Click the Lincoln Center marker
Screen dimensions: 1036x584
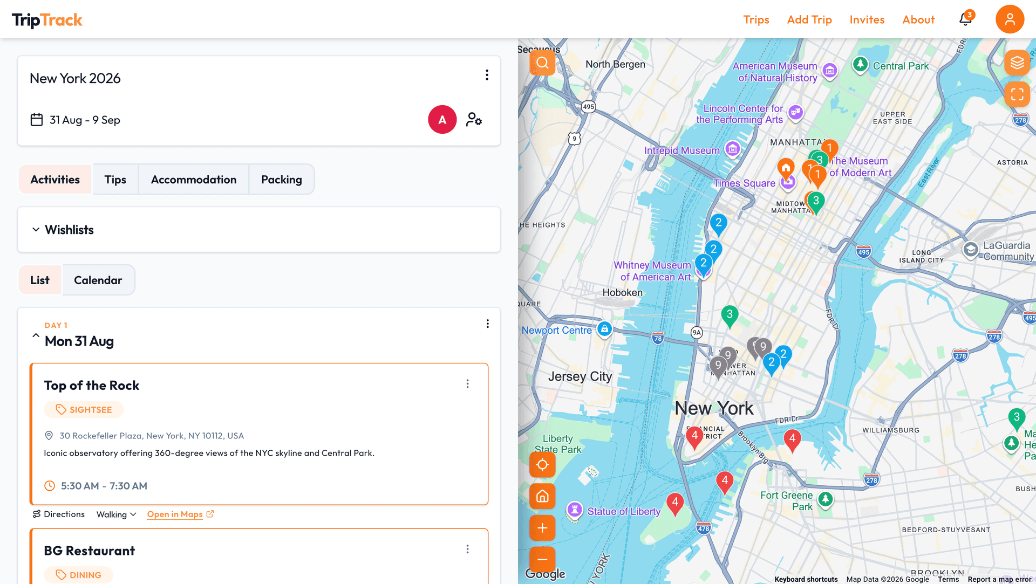[x=795, y=112]
